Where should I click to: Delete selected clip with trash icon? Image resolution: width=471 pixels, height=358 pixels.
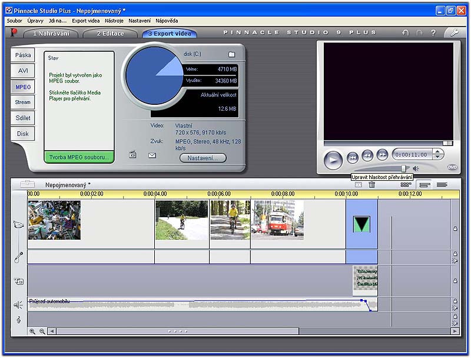pos(372,185)
